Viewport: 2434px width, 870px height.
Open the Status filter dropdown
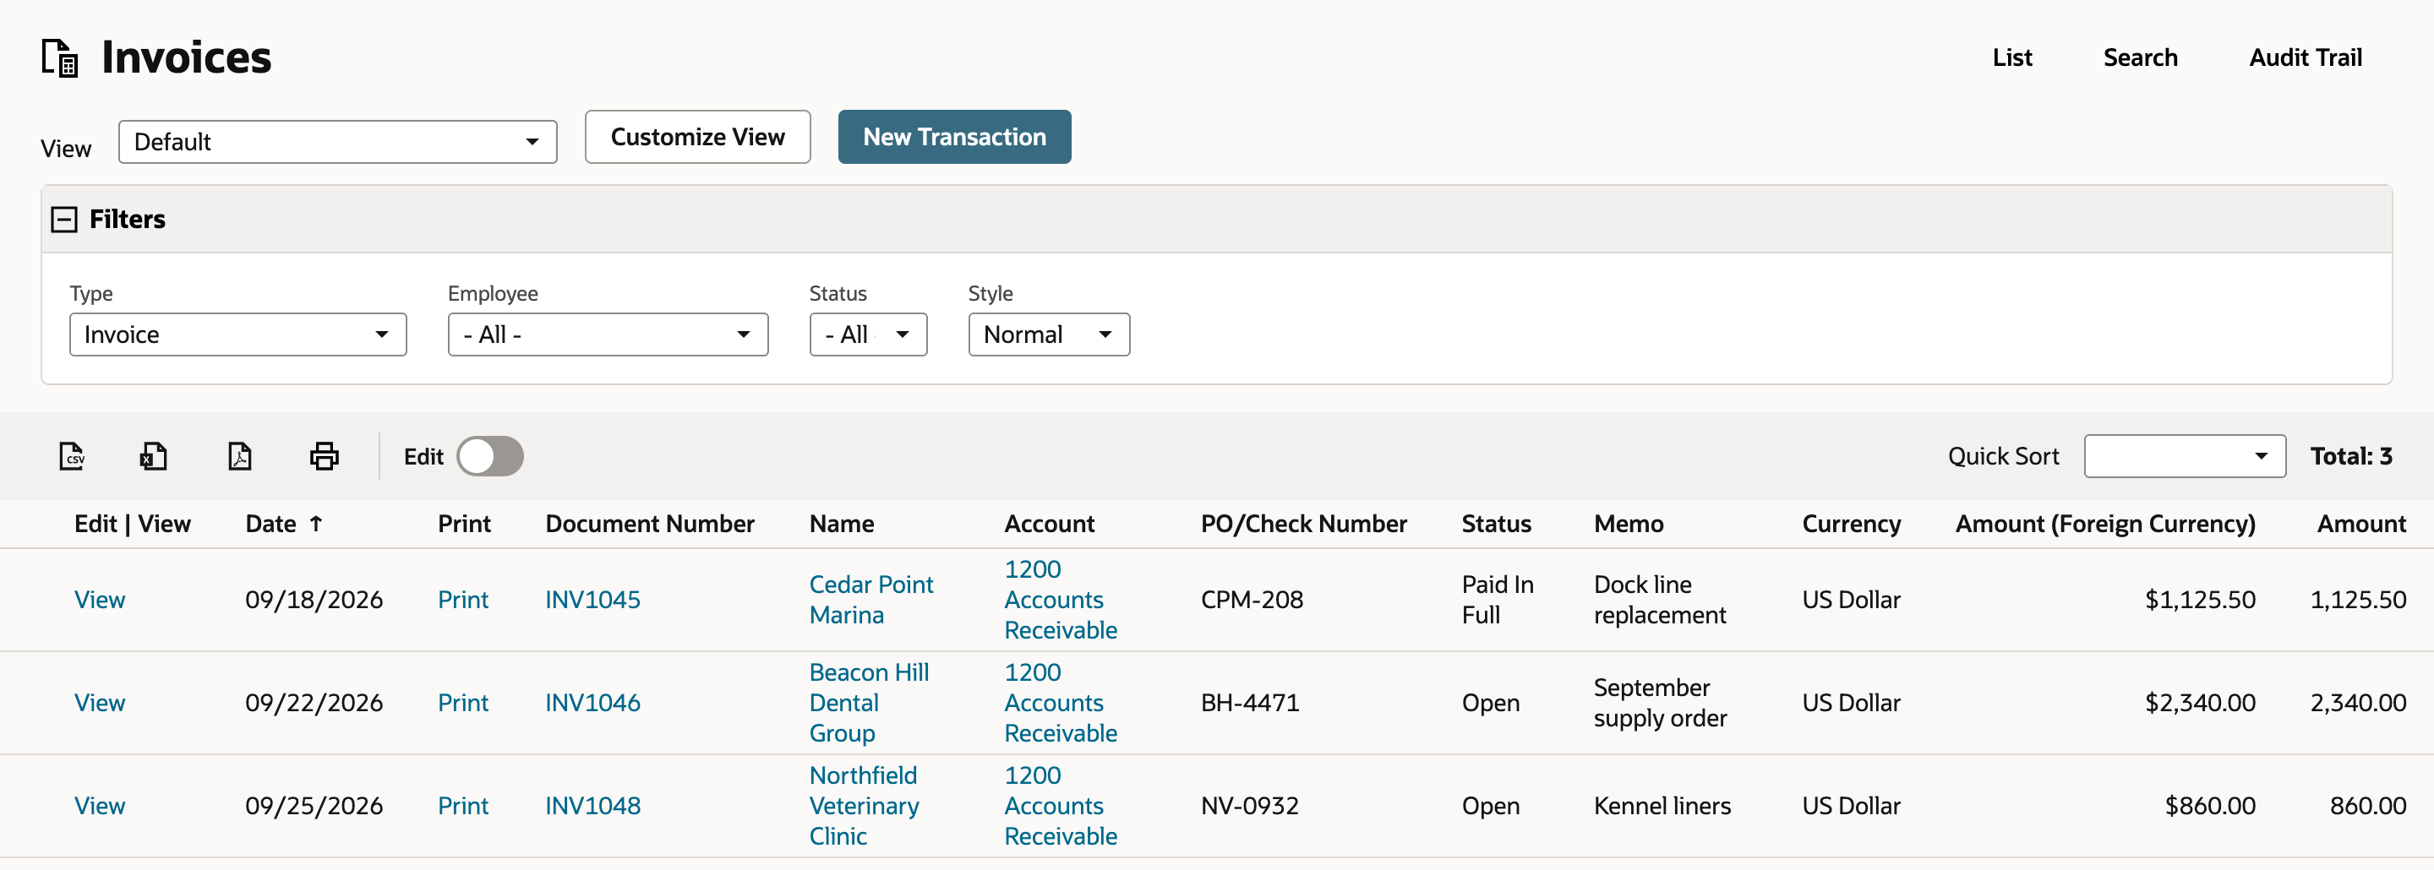click(868, 334)
